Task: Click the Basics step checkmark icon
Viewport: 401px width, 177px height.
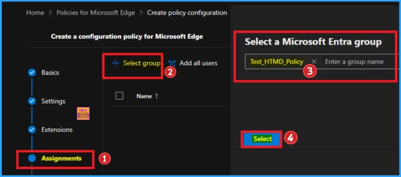Action: 32,73
